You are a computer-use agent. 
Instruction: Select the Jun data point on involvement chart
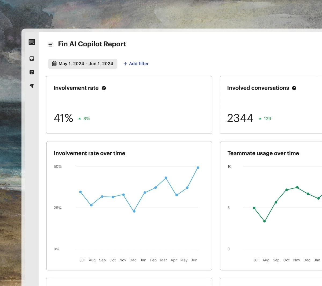[x=198, y=168]
